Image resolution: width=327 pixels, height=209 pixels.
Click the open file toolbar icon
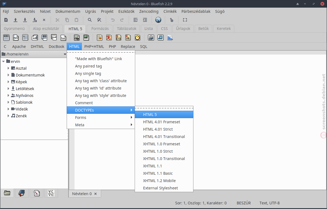pos(16,20)
